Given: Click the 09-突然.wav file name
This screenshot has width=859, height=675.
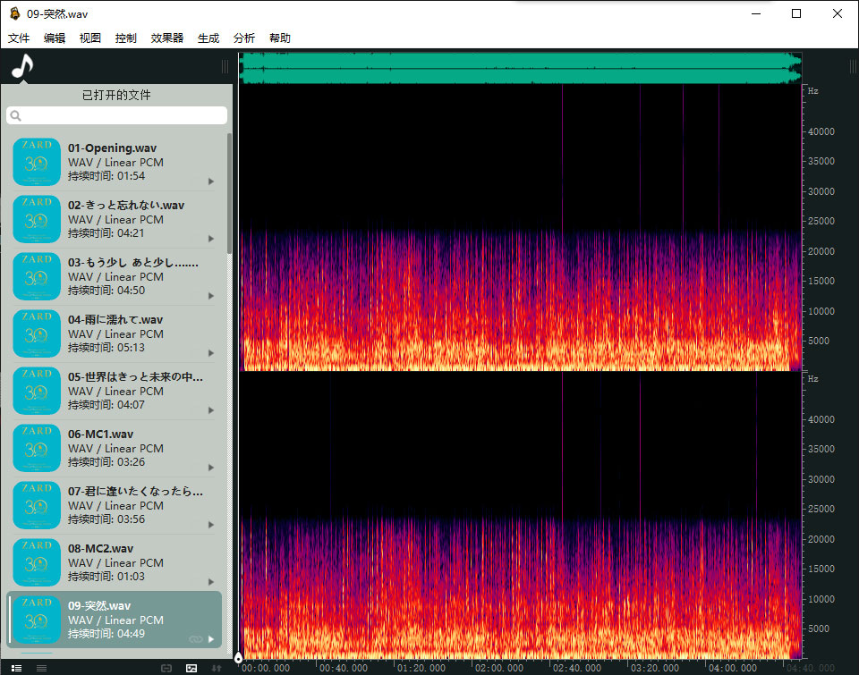Looking at the screenshot, I should click(99, 605).
